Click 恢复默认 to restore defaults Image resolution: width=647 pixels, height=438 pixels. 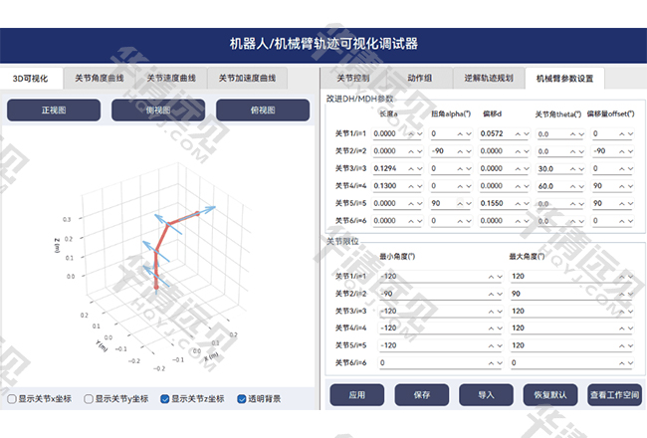point(550,395)
